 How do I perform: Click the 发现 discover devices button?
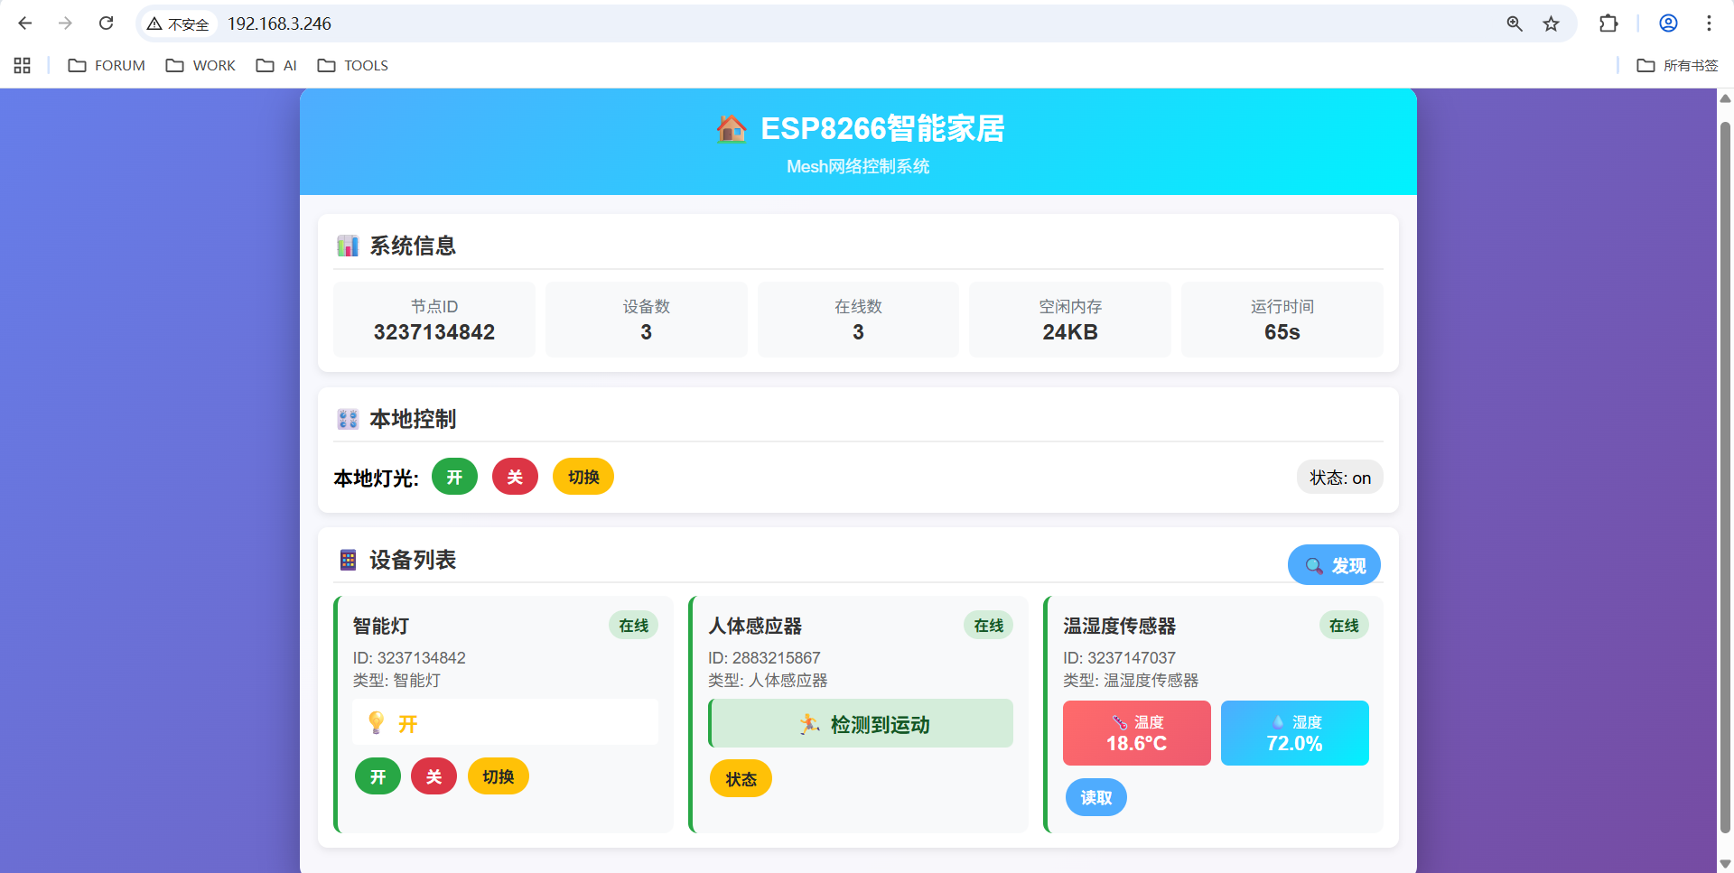pos(1334,565)
